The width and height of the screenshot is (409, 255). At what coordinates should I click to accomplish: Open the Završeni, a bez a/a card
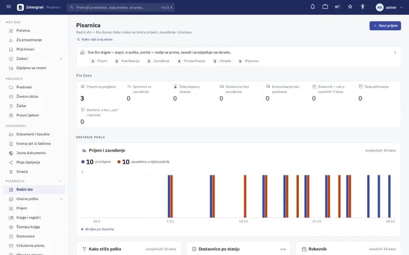click(x=100, y=116)
